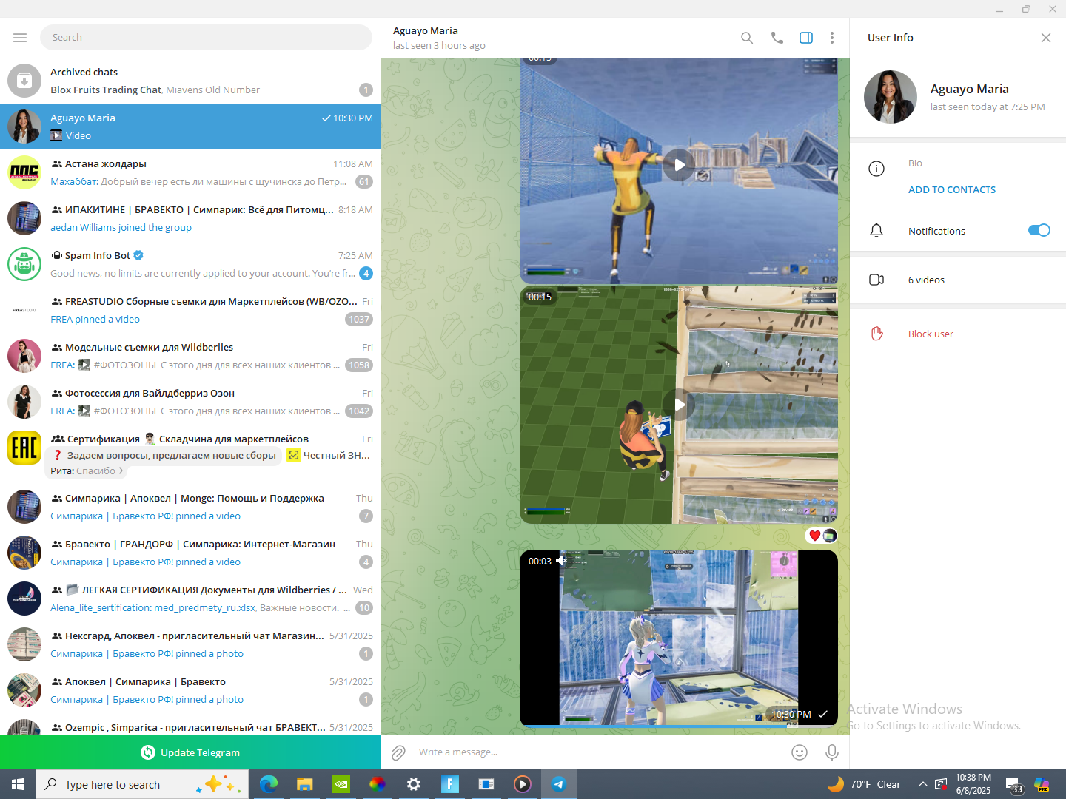Open Archived chats folder

tap(190, 81)
